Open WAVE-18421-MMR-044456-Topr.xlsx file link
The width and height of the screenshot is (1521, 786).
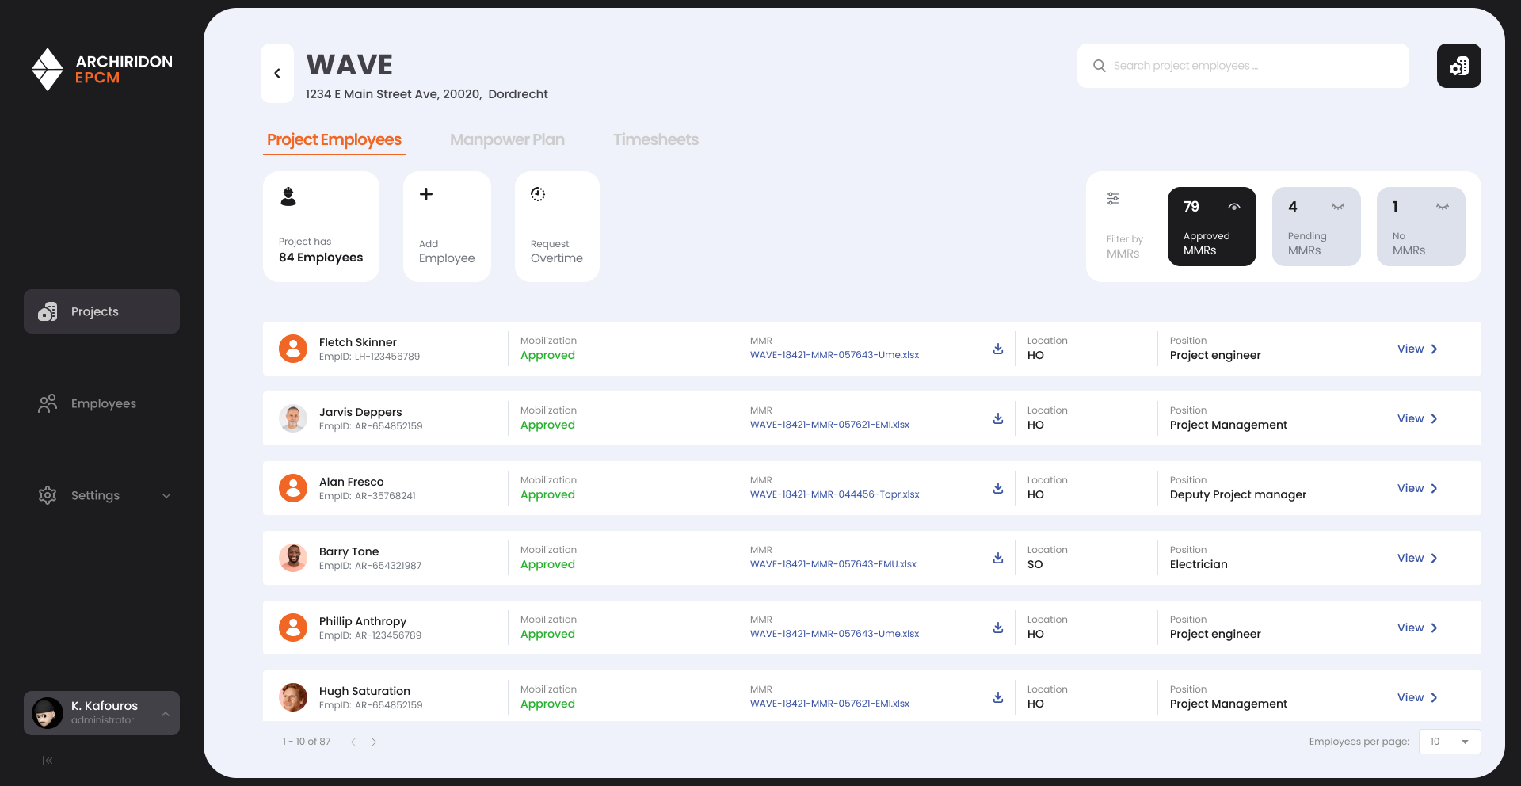pos(834,494)
